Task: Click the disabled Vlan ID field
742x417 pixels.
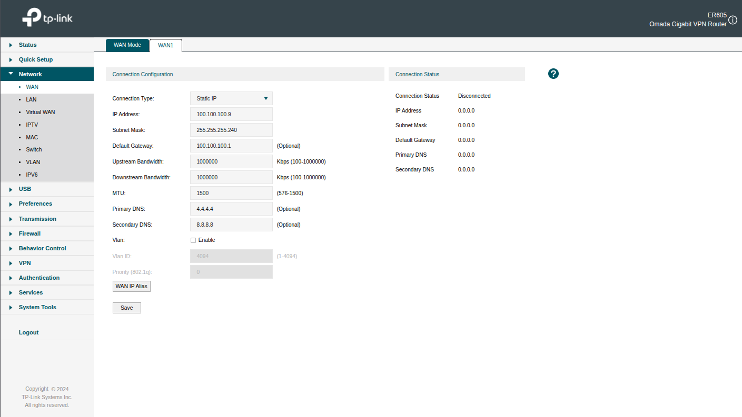Action: pyautogui.click(x=231, y=256)
